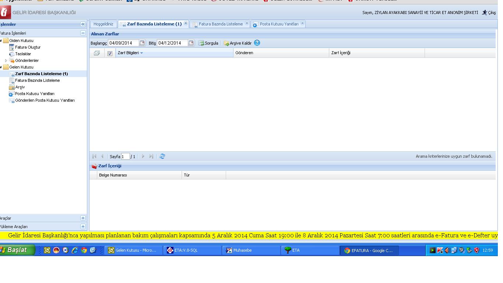Open the blue help question mark icon

[x=257, y=43]
